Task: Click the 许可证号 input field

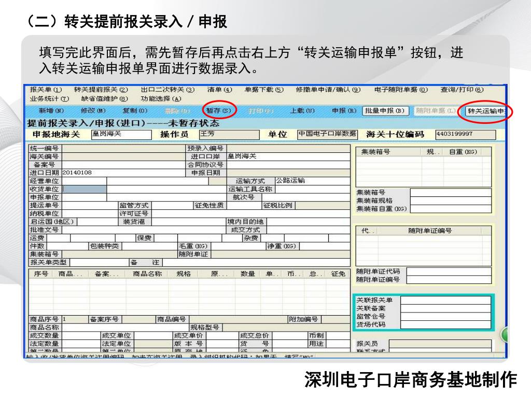Action: coord(250,214)
